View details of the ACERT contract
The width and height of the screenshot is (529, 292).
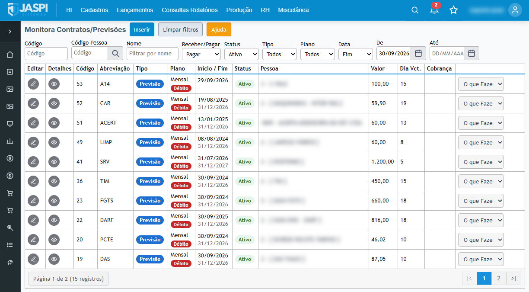[54, 123]
